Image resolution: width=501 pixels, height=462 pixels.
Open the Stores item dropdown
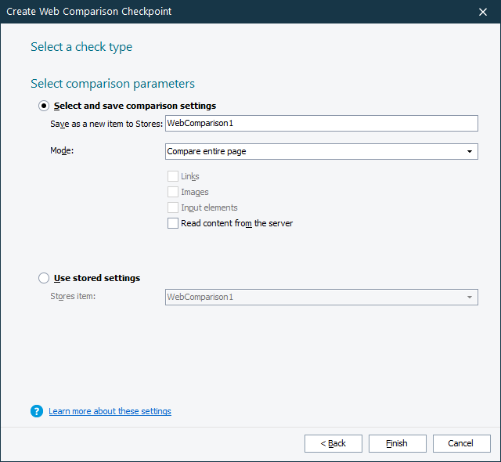(x=470, y=298)
